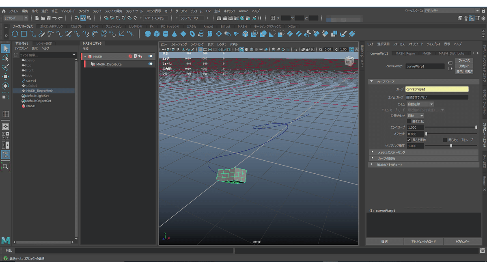Open the outliner search options dropdown arrow
Screen dimensions: 487x274
[x=74, y=54]
